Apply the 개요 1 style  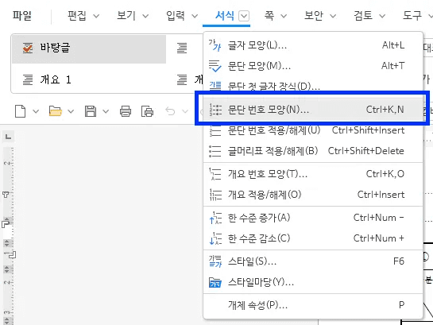(89, 79)
